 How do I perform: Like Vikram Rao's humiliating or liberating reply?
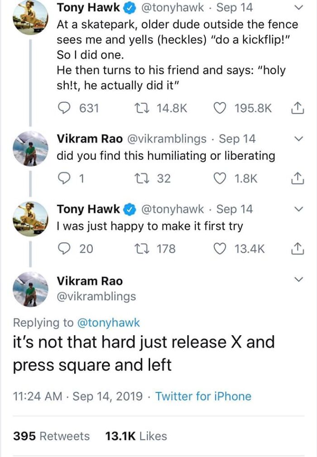(x=220, y=178)
